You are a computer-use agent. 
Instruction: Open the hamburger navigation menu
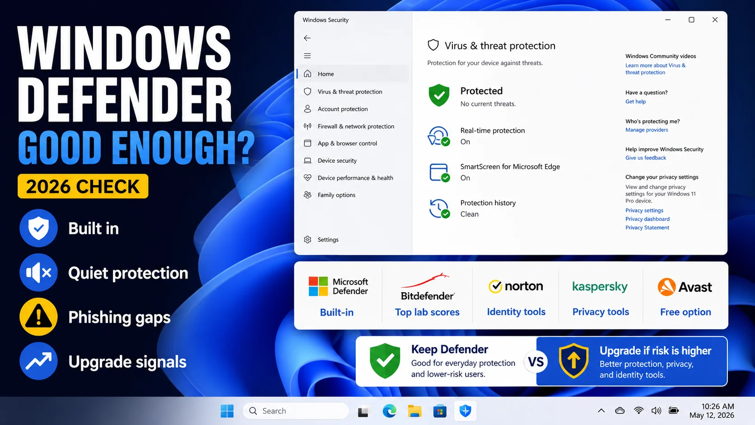(307, 56)
